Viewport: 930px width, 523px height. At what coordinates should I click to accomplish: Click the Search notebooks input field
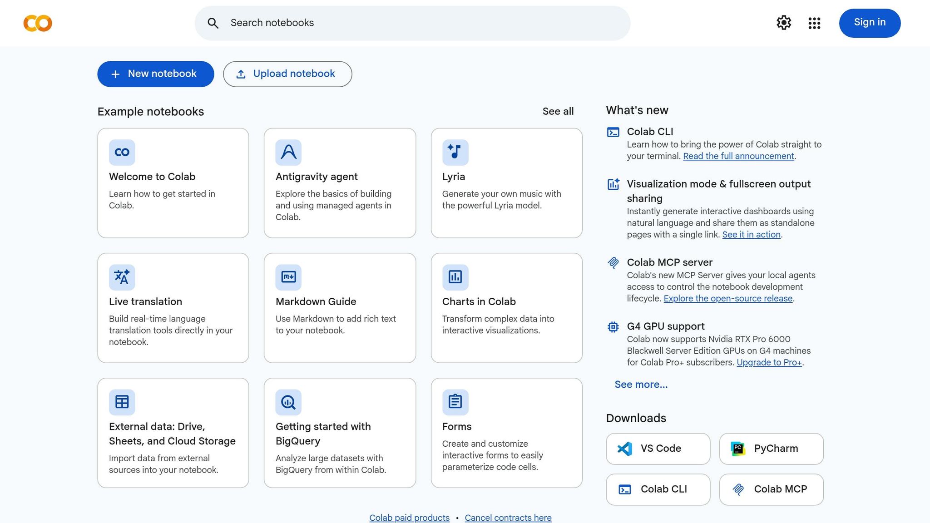click(x=412, y=23)
